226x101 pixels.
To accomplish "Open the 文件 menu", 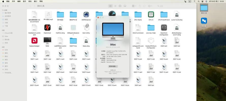I will [13, 1].
